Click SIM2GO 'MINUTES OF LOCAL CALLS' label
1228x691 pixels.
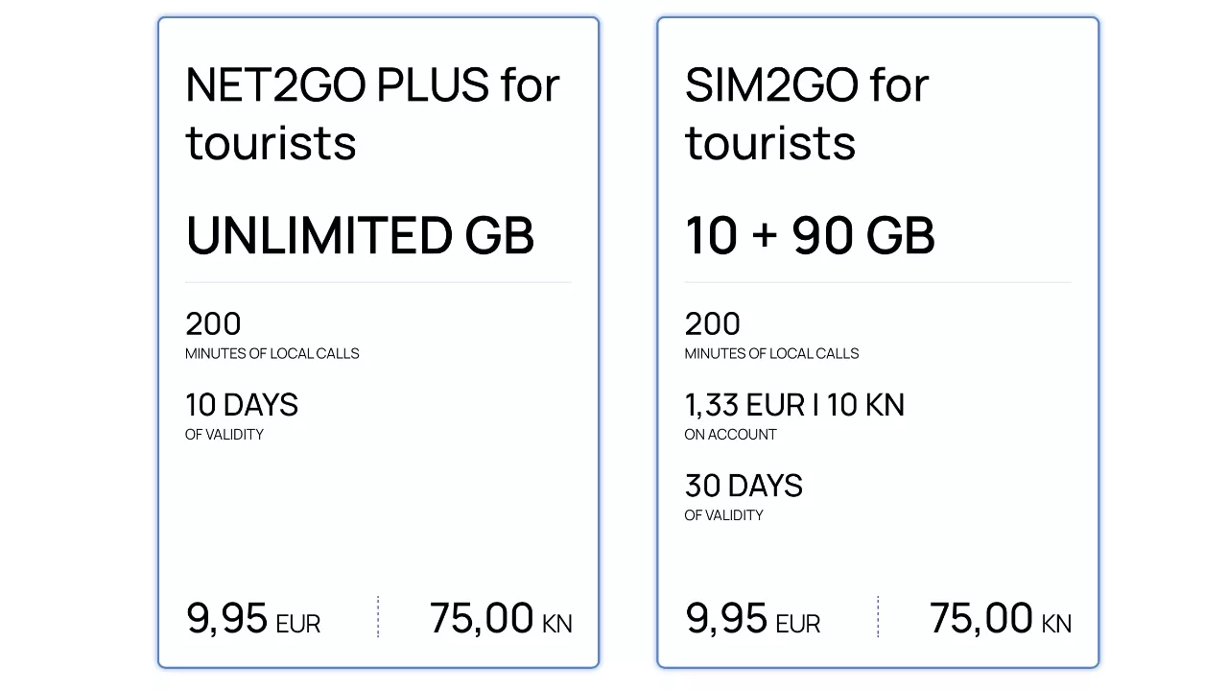pos(772,354)
